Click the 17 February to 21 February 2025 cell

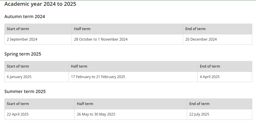133,77
